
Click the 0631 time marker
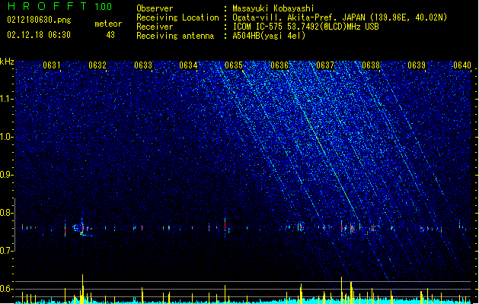tap(52, 65)
